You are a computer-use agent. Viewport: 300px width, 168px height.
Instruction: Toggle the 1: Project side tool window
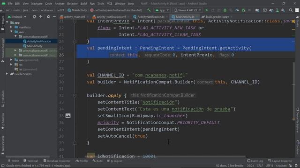click(3, 23)
